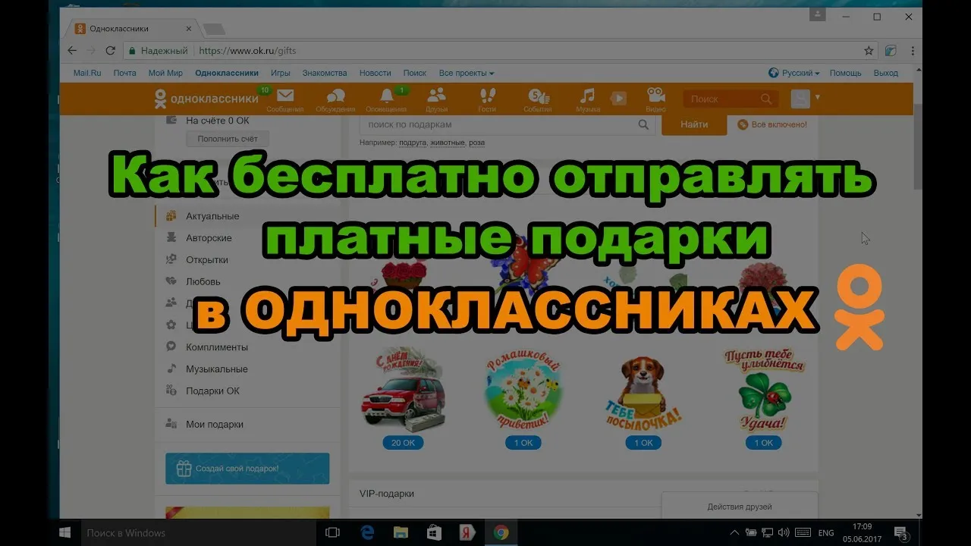Viewport: 971px width, 546px height.
Task: Click the Пополнить счёт button
Action: (228, 139)
